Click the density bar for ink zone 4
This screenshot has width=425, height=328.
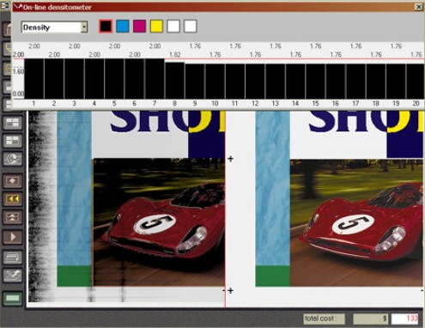(94, 79)
